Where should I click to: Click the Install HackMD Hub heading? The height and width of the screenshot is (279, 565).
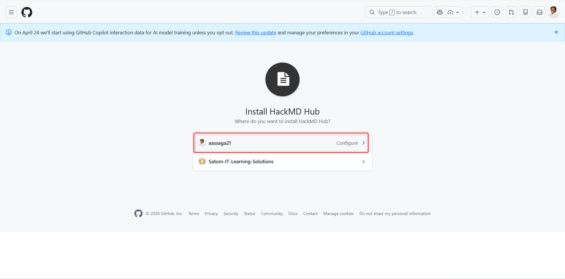point(282,112)
